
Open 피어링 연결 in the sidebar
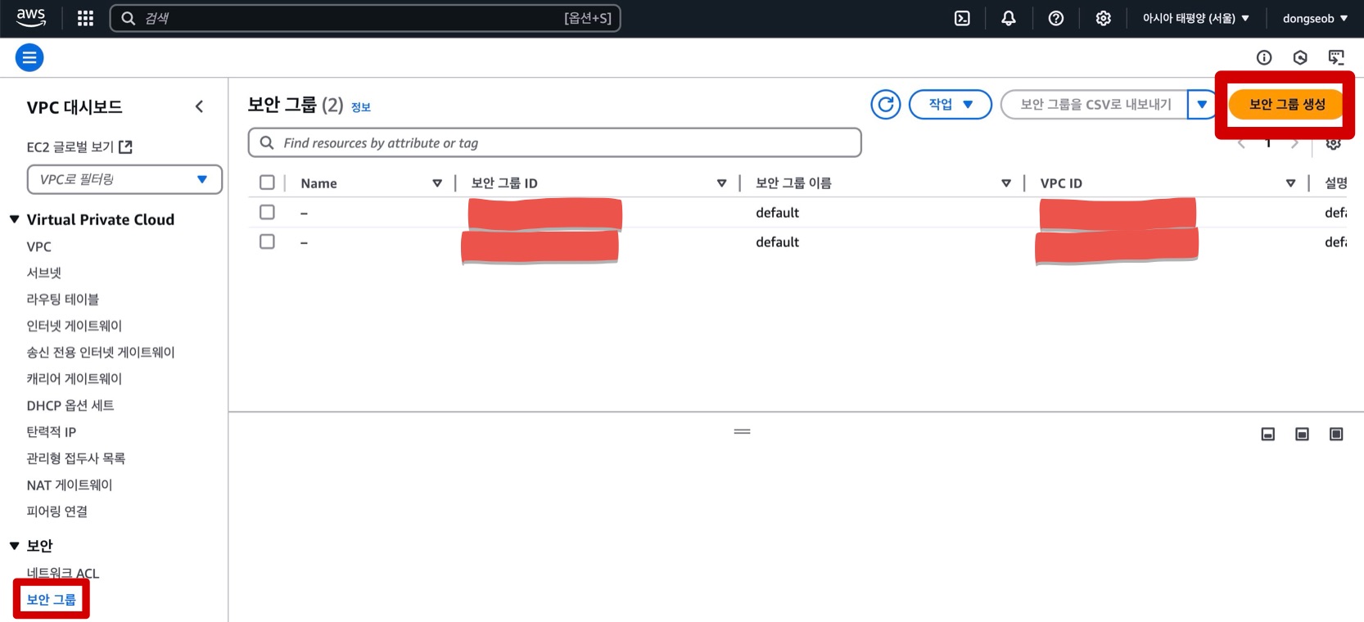57,512
